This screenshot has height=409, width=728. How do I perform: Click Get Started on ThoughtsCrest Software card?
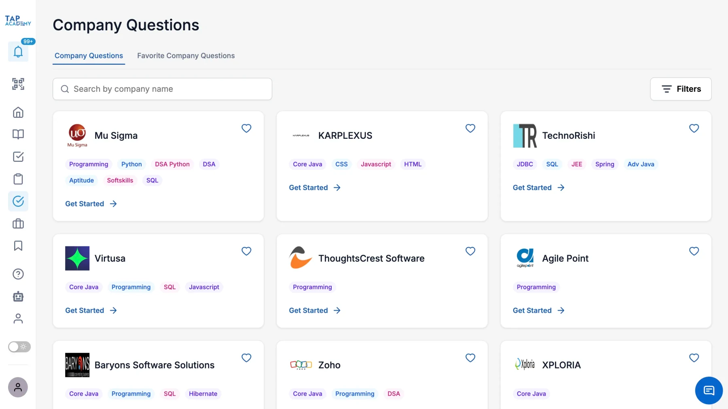[315, 311]
